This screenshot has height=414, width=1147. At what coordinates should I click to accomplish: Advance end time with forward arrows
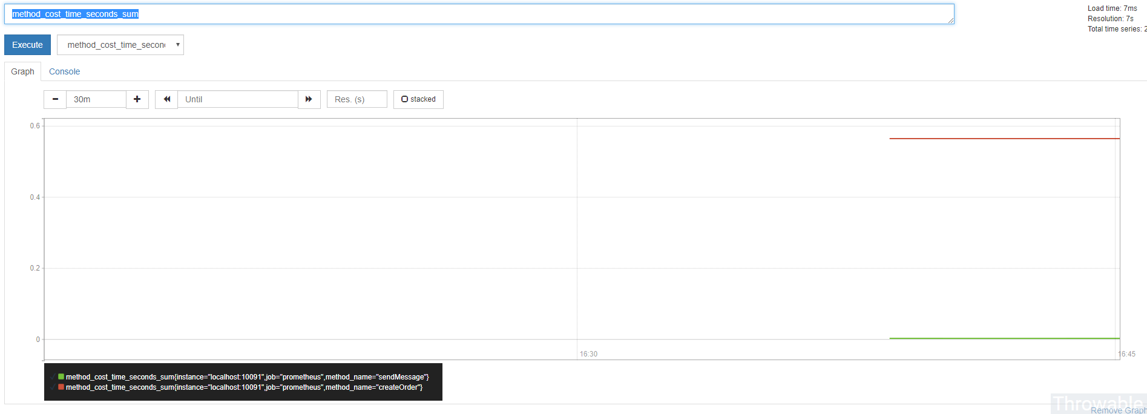point(309,99)
